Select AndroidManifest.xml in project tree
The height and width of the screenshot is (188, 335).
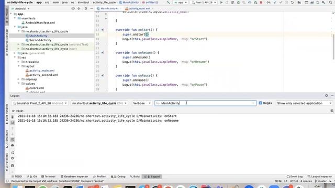coord(40,22)
